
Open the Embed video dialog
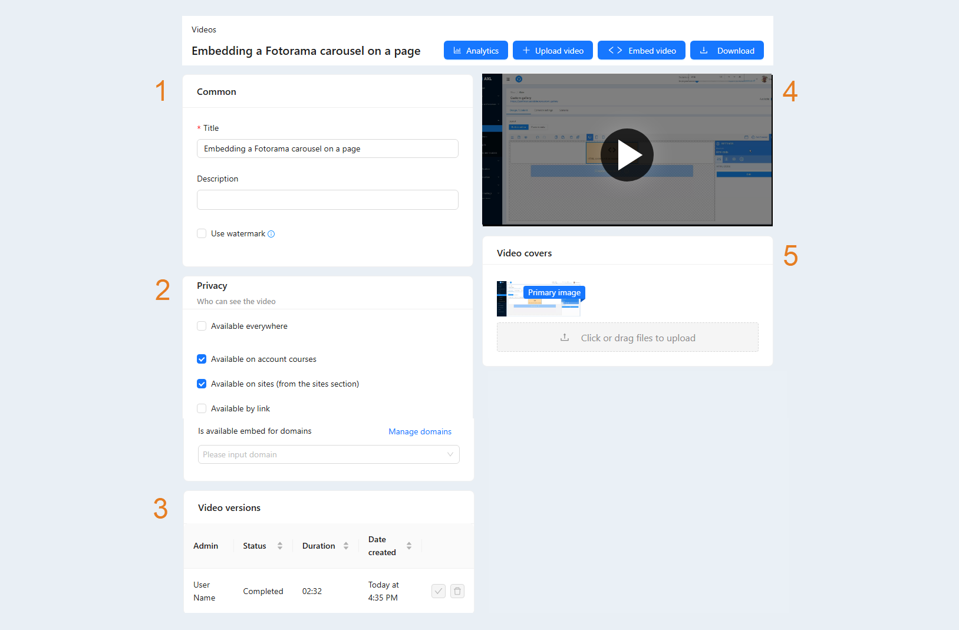point(641,51)
